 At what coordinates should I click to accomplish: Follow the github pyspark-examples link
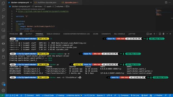(43, 11)
